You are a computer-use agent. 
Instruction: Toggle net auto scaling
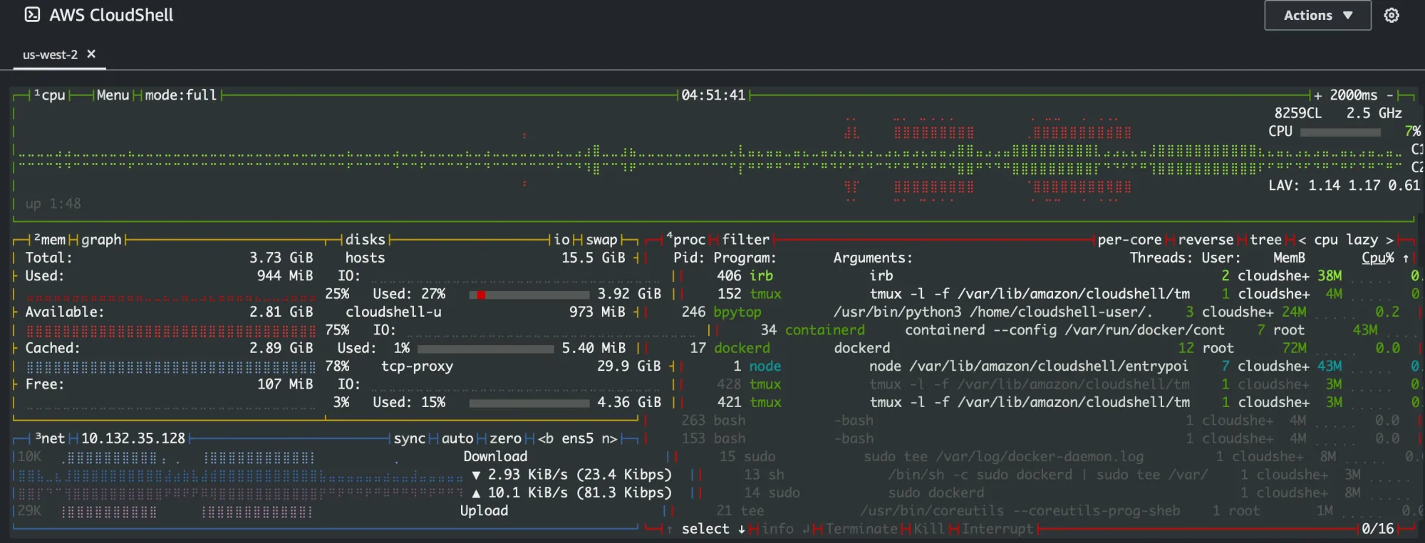[457, 438]
